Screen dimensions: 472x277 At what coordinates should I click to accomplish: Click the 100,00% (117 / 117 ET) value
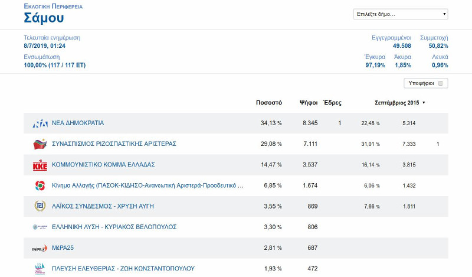tap(55, 65)
